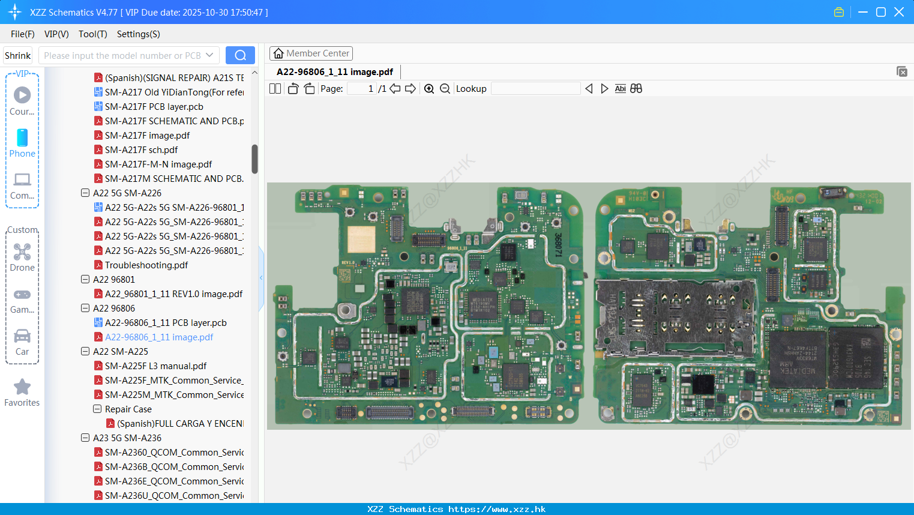914x515 pixels.
Task: Collapse the A23 5G SM-A236 folder
Action: (85, 438)
